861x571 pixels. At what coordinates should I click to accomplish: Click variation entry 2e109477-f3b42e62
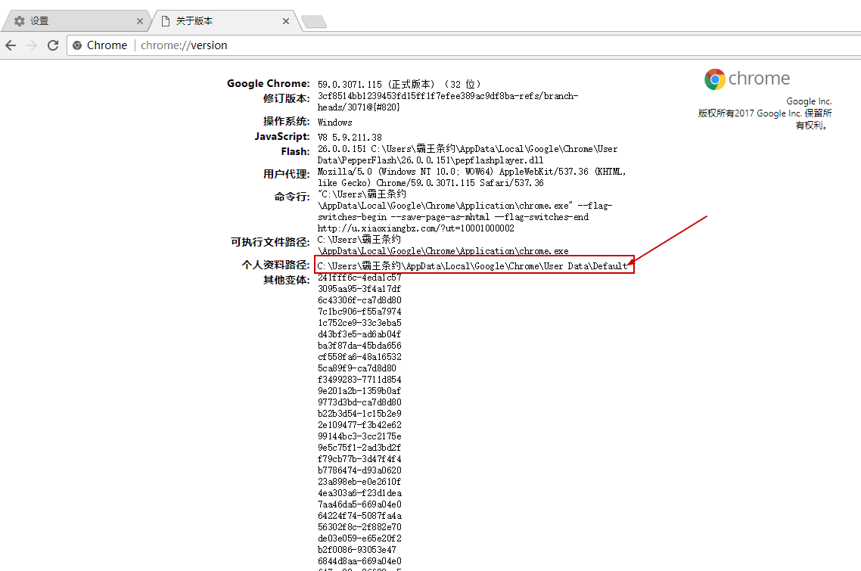tap(359, 425)
